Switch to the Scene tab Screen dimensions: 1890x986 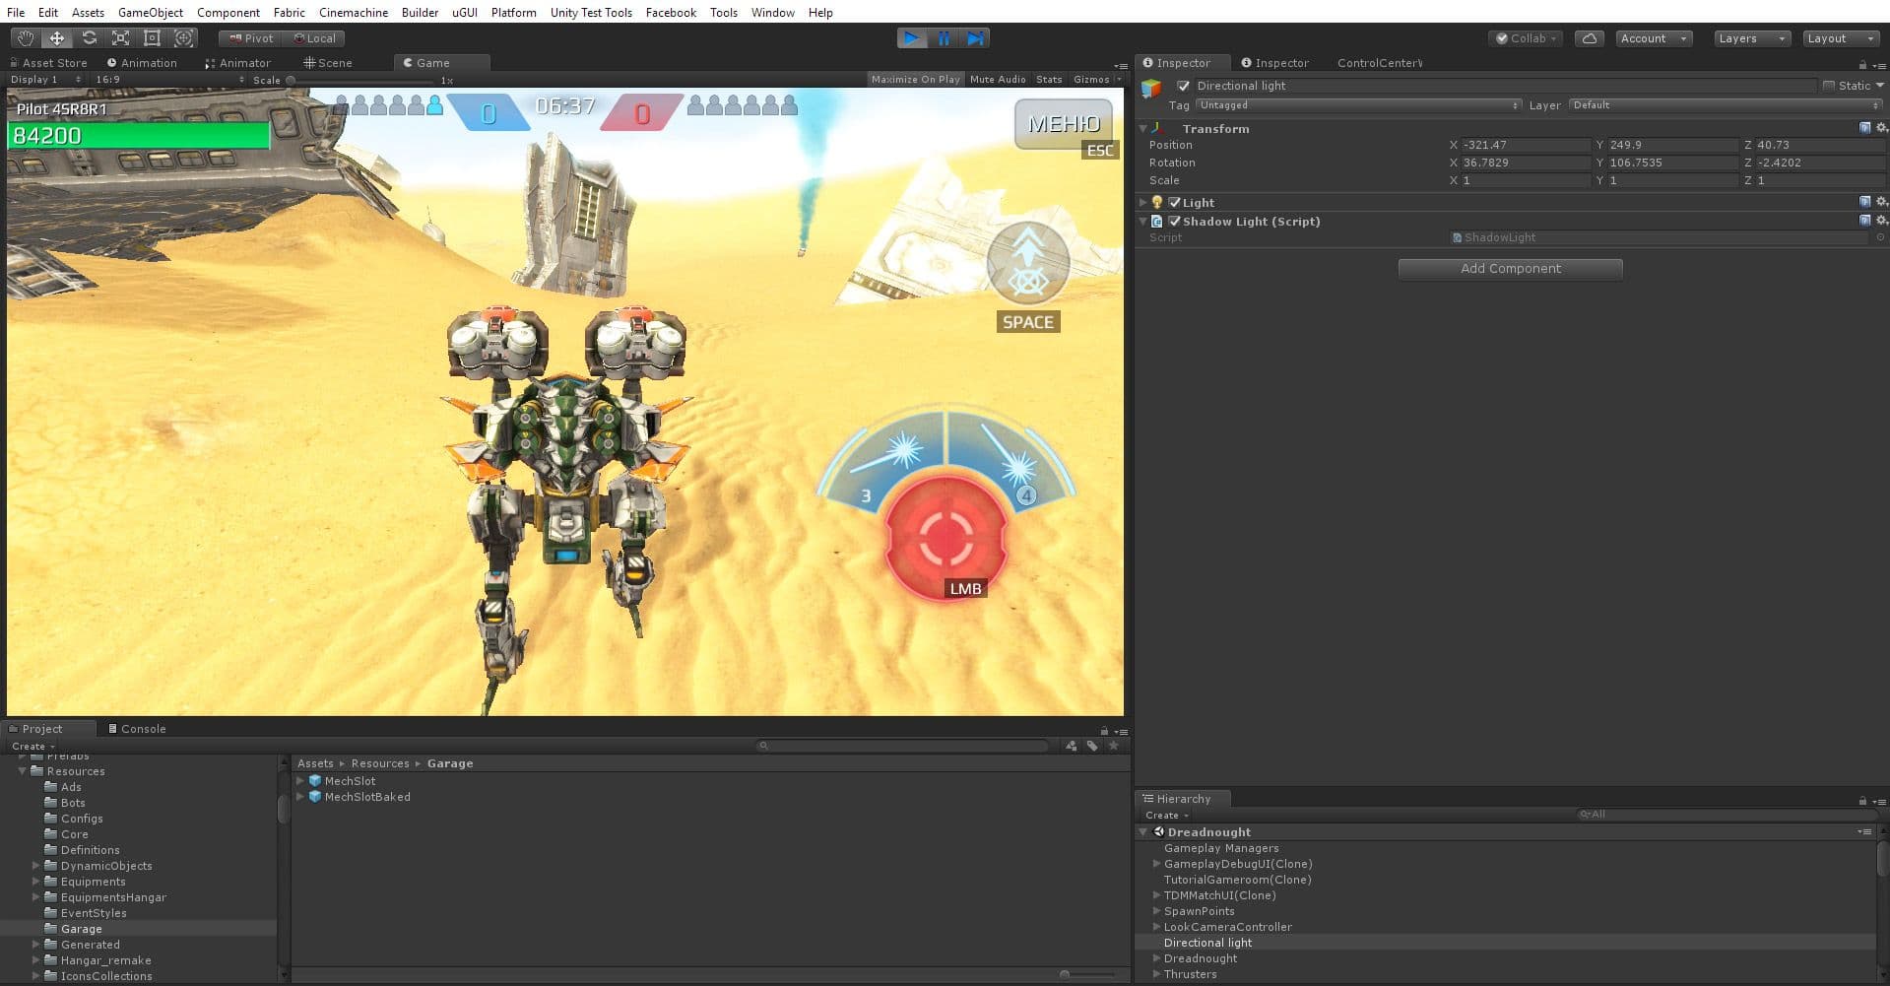pyautogui.click(x=328, y=63)
